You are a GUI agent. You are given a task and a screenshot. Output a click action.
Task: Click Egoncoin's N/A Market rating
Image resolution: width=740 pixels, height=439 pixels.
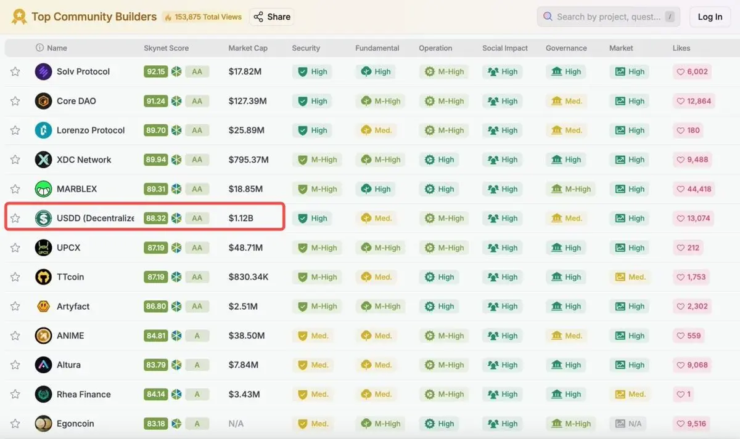click(628, 424)
